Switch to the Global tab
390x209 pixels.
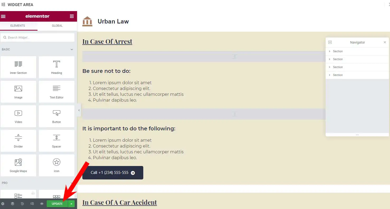click(57, 26)
